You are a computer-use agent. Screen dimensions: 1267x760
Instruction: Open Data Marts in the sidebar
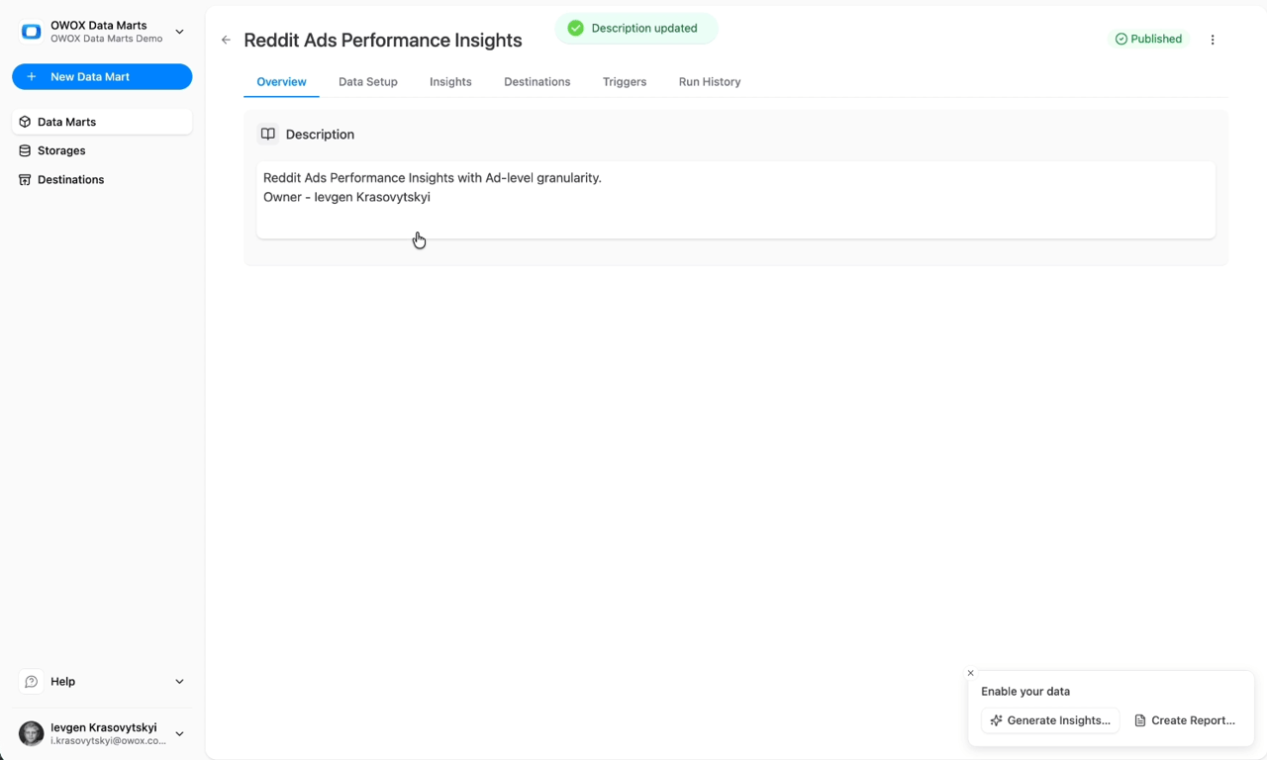click(102, 122)
